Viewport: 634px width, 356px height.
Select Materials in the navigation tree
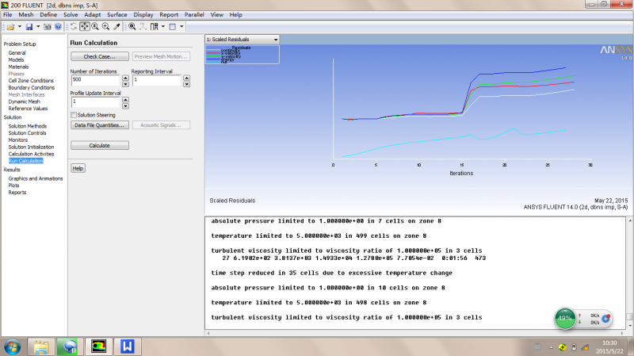(x=18, y=67)
